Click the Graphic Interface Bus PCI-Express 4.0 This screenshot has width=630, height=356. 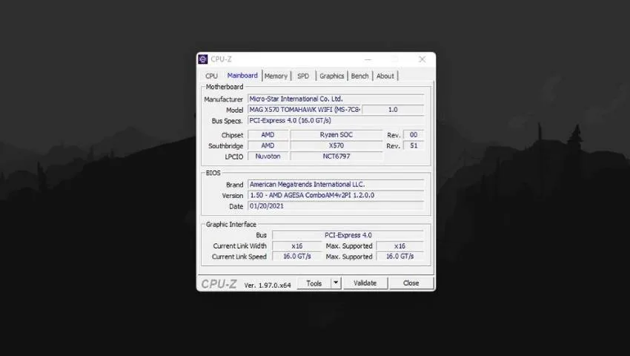coord(348,235)
